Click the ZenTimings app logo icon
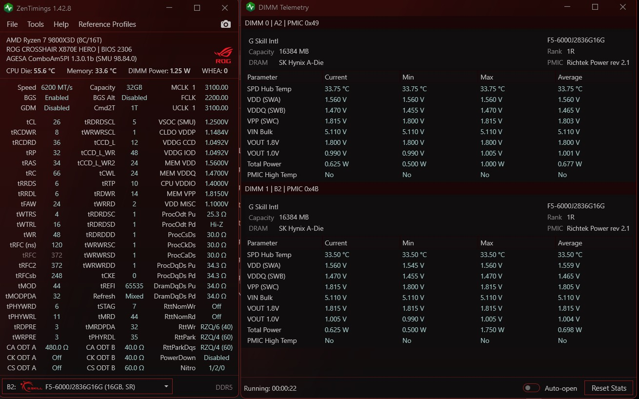The width and height of the screenshot is (639, 399). tap(8, 8)
